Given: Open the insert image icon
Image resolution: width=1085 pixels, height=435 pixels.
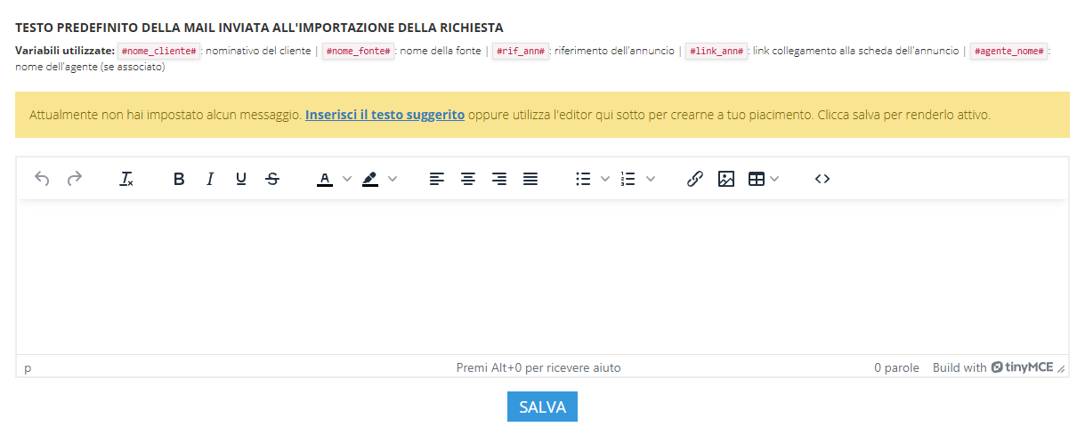Looking at the screenshot, I should coord(726,179).
